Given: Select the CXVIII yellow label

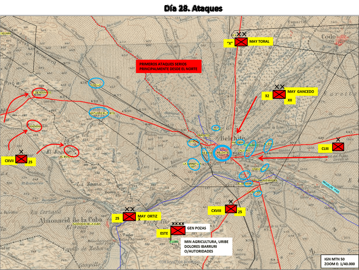Looking at the screenshot, I should point(216,211).
